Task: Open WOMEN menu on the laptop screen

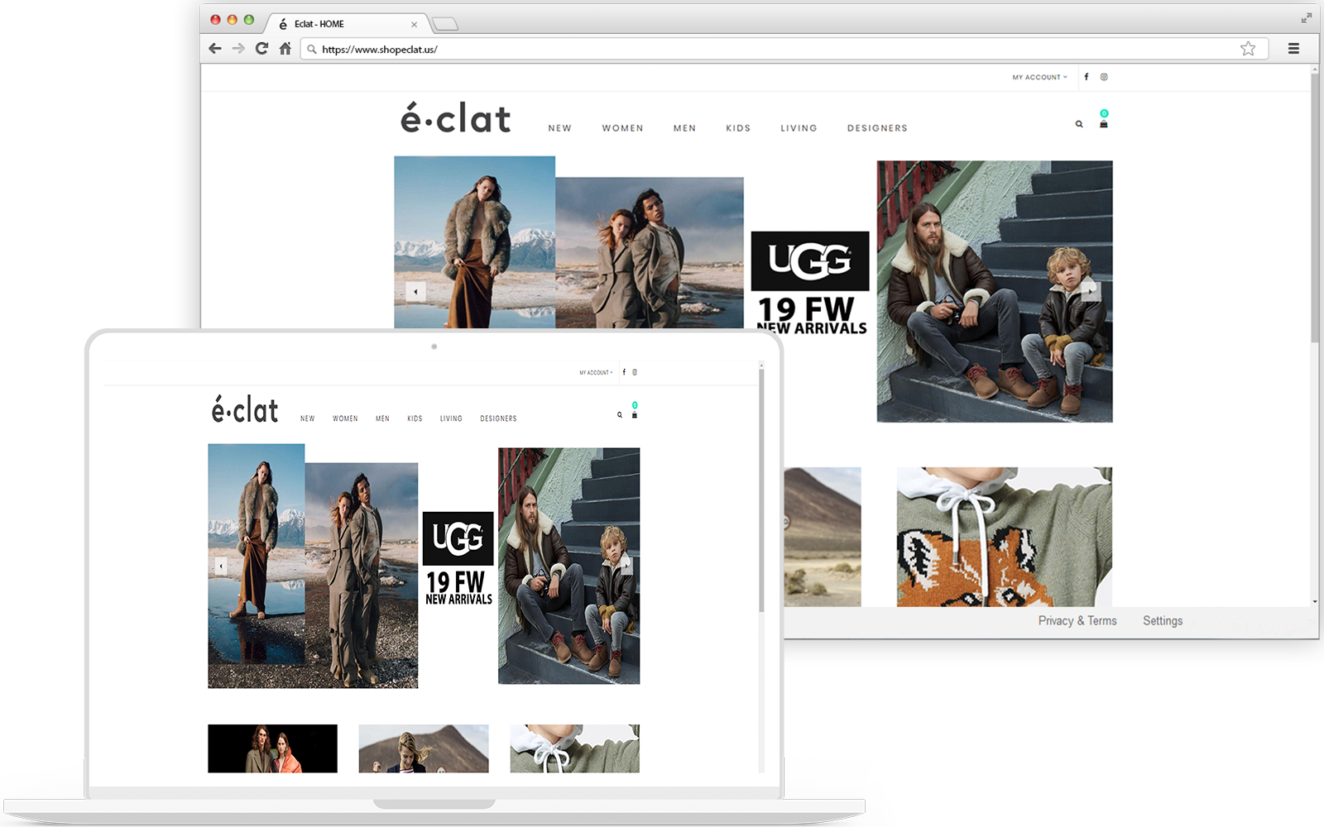Action: pos(345,418)
